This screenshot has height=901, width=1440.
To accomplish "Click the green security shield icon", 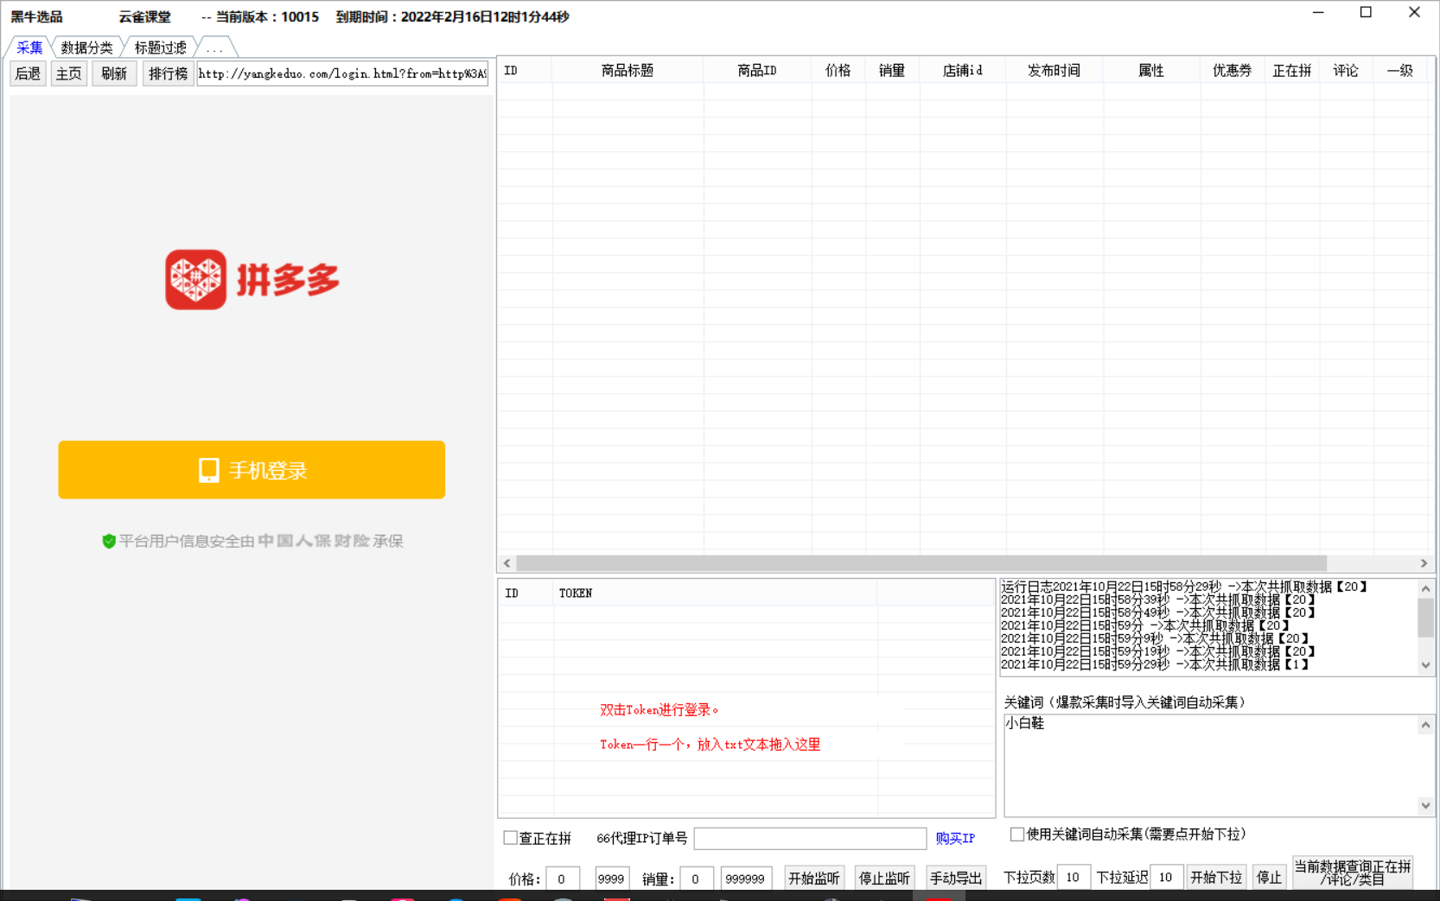I will tap(109, 542).
